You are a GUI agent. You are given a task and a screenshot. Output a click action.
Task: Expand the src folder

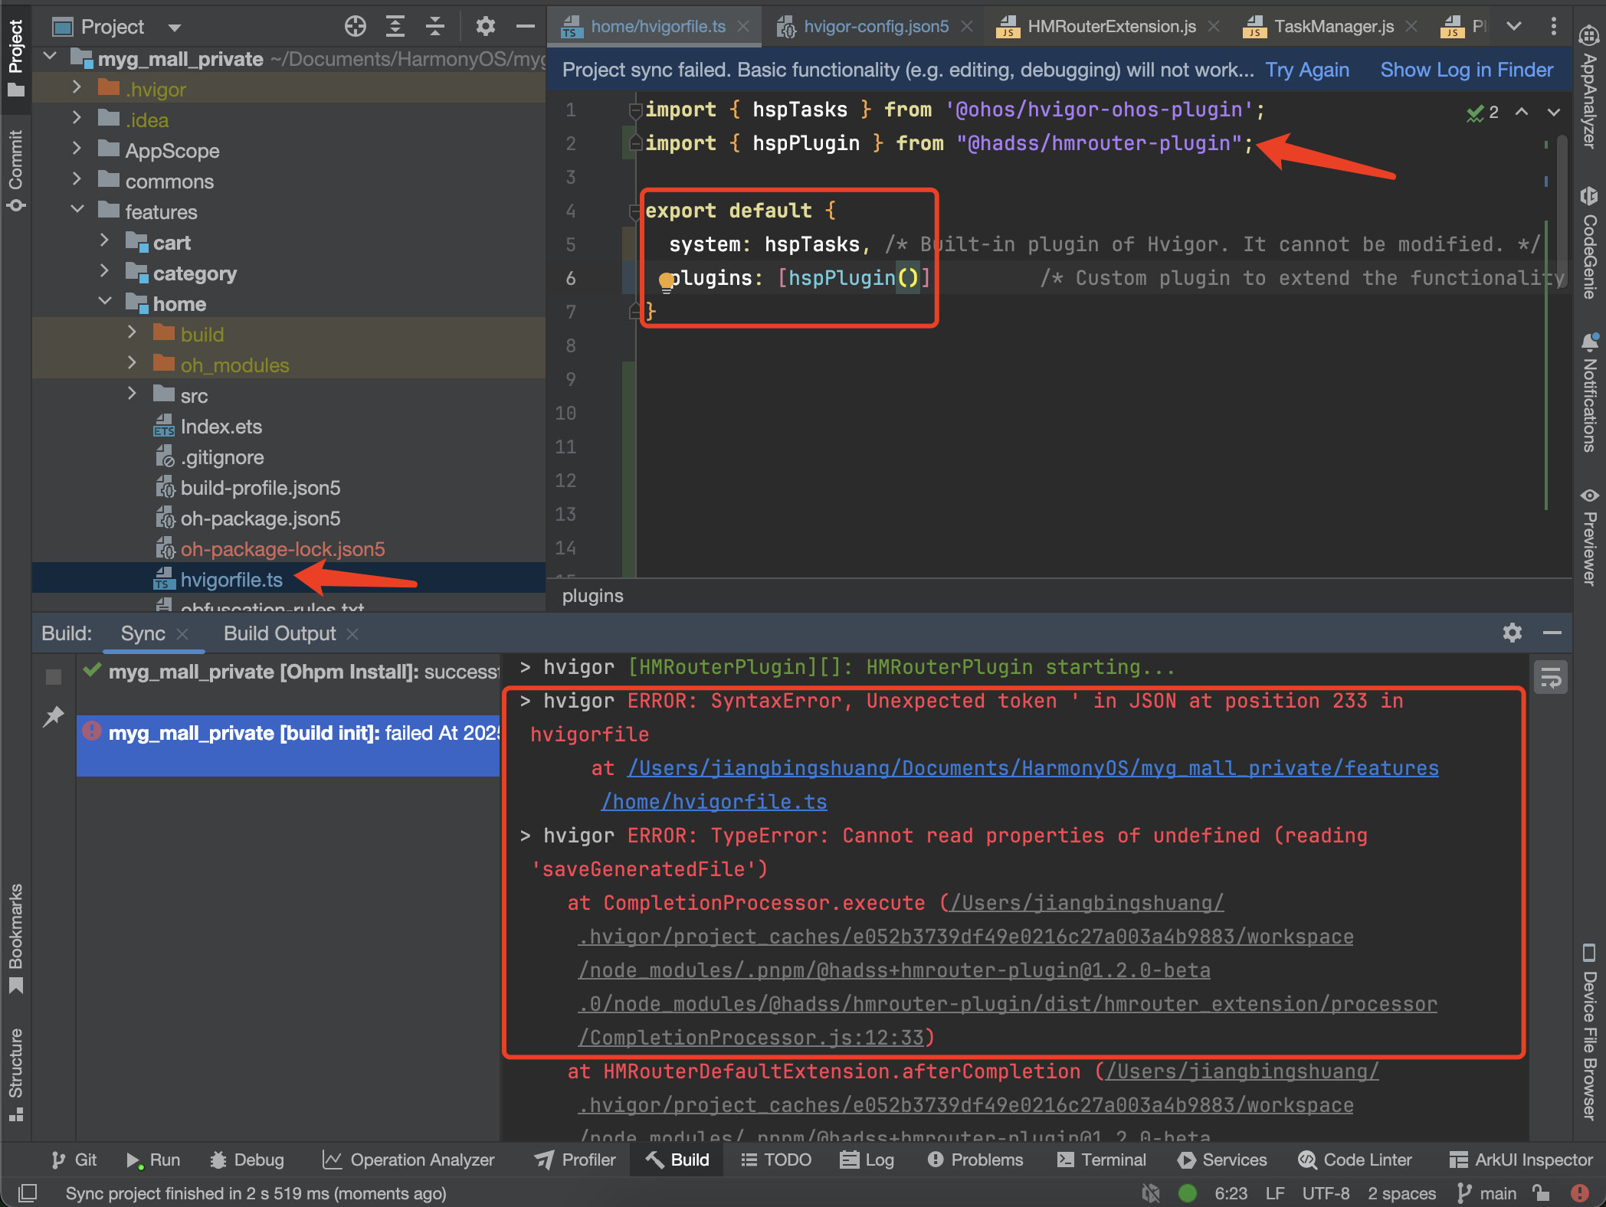coord(132,394)
